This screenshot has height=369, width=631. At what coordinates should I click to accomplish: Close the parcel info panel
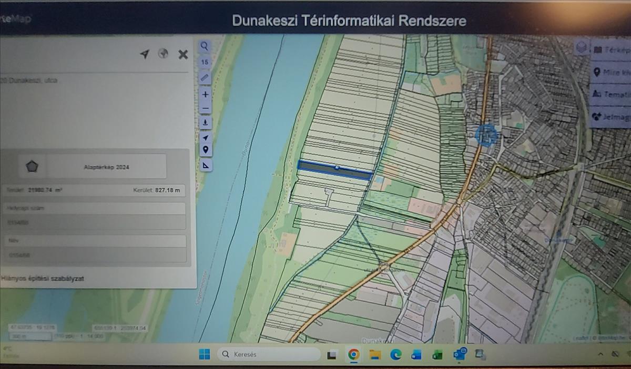tap(183, 54)
